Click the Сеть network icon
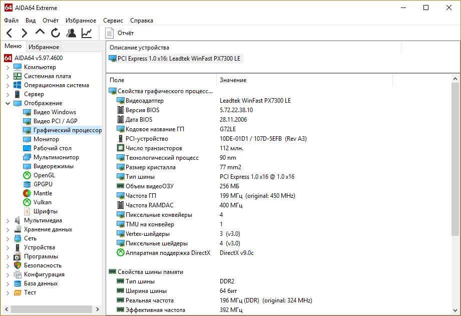Viewport: 461px width, 316px height. click(18, 238)
